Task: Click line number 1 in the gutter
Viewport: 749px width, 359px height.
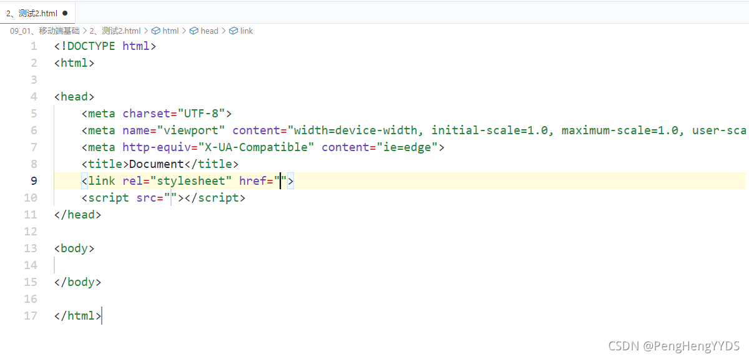Action: click(x=34, y=46)
